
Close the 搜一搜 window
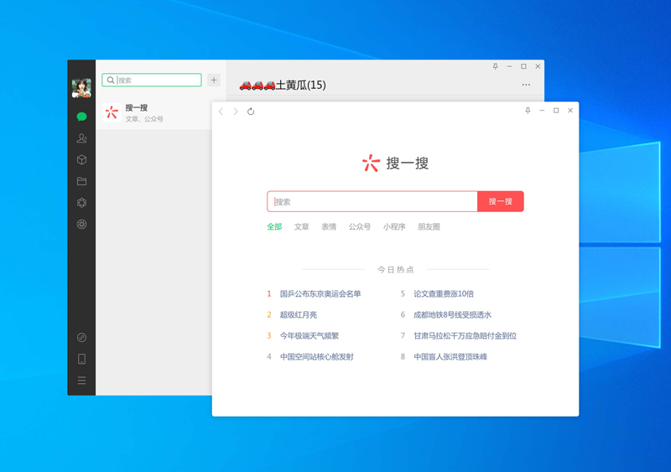click(x=570, y=111)
